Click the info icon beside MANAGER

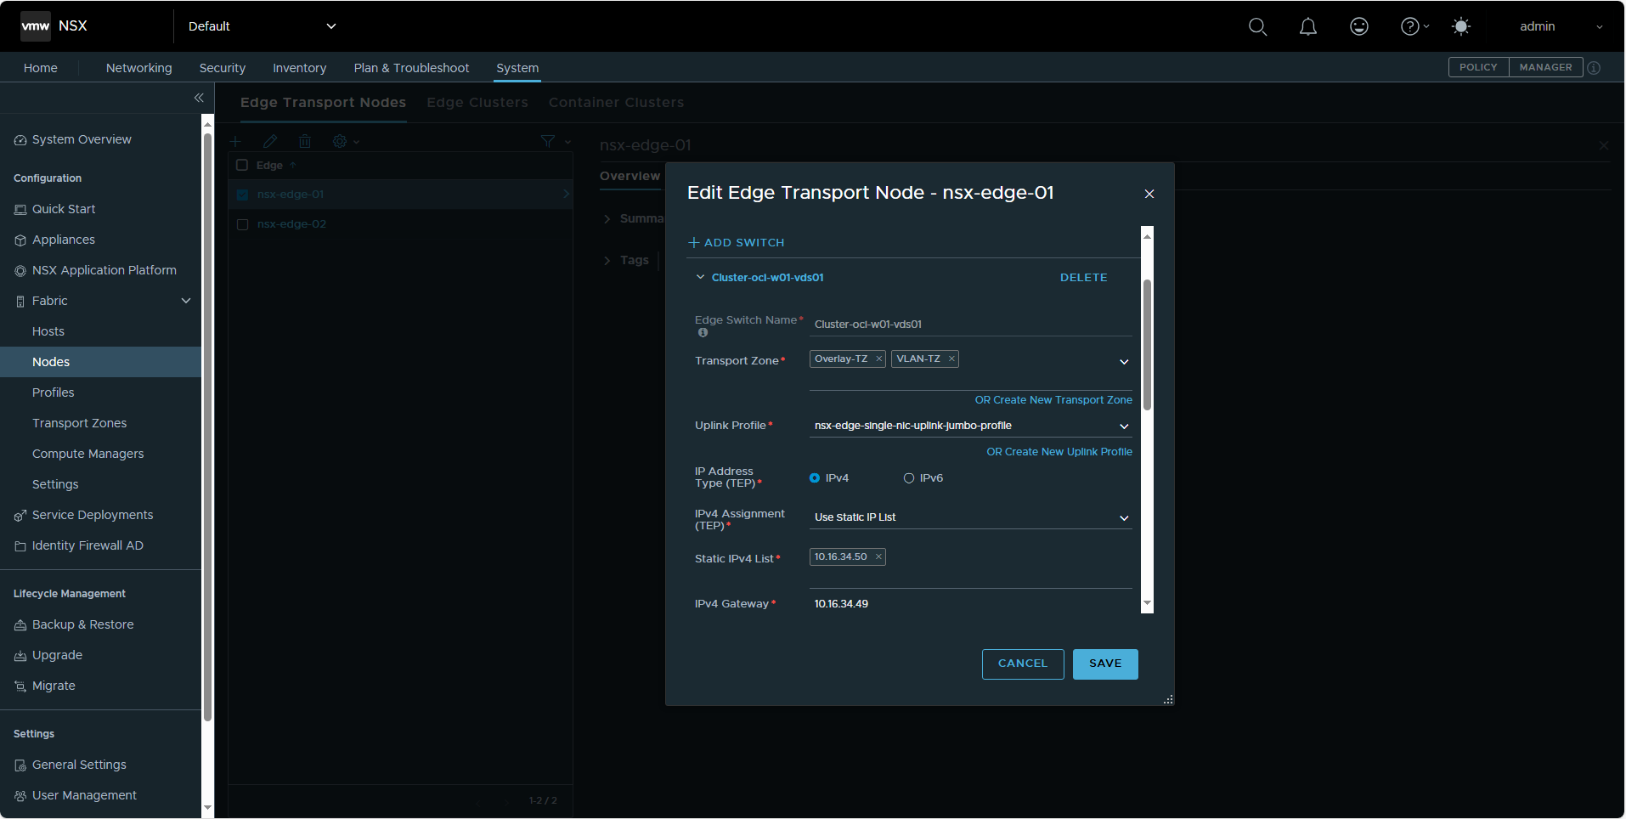tap(1595, 68)
